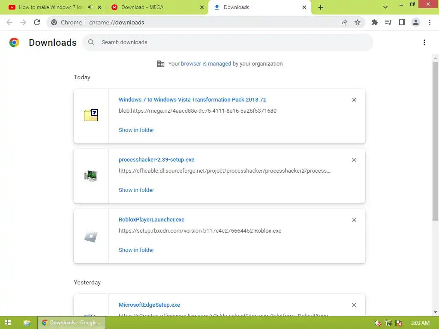Image resolution: width=439 pixels, height=329 pixels.
Task: Open RobloxPlayerLauncher.exe file link
Action: click(151, 220)
